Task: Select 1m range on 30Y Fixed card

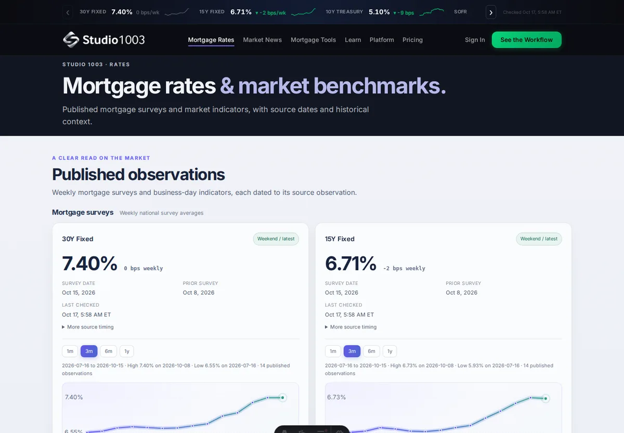Action: [x=70, y=351]
